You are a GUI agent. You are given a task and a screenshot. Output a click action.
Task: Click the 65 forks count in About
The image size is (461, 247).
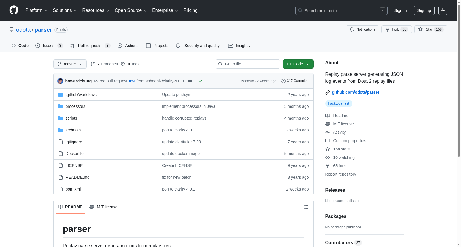point(340,166)
